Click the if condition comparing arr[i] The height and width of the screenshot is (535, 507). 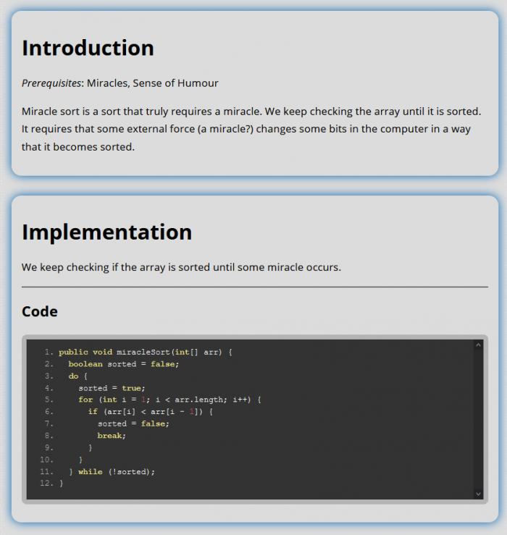point(151,412)
